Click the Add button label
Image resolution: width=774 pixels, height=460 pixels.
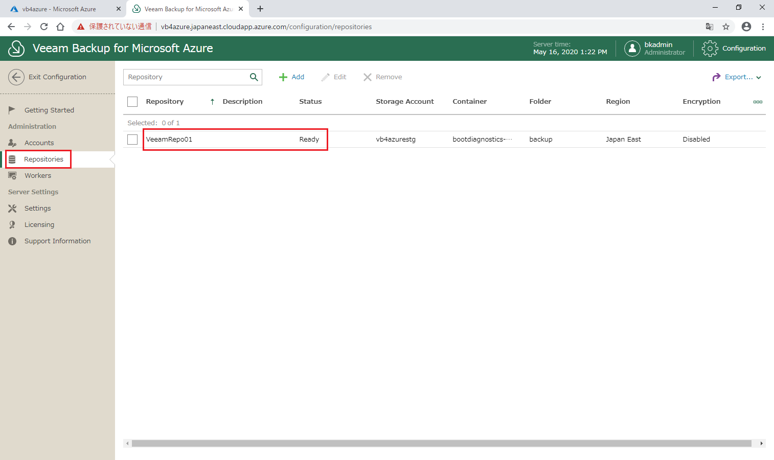298,77
